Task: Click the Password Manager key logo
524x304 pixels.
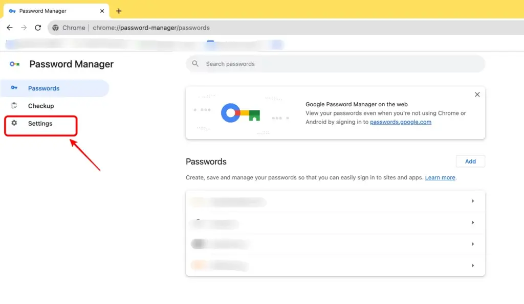Action: [14, 64]
